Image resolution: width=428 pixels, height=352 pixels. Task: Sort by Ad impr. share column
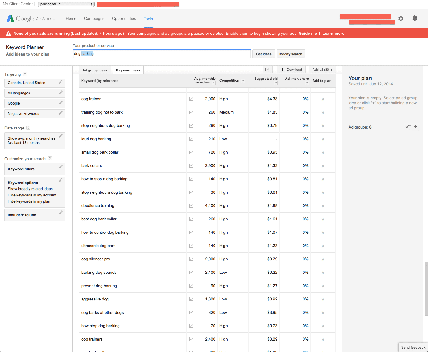click(297, 79)
